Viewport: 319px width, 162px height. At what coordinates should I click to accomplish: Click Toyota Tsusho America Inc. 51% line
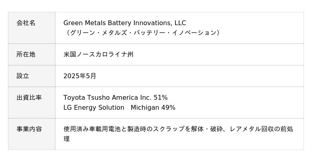[x=116, y=97]
